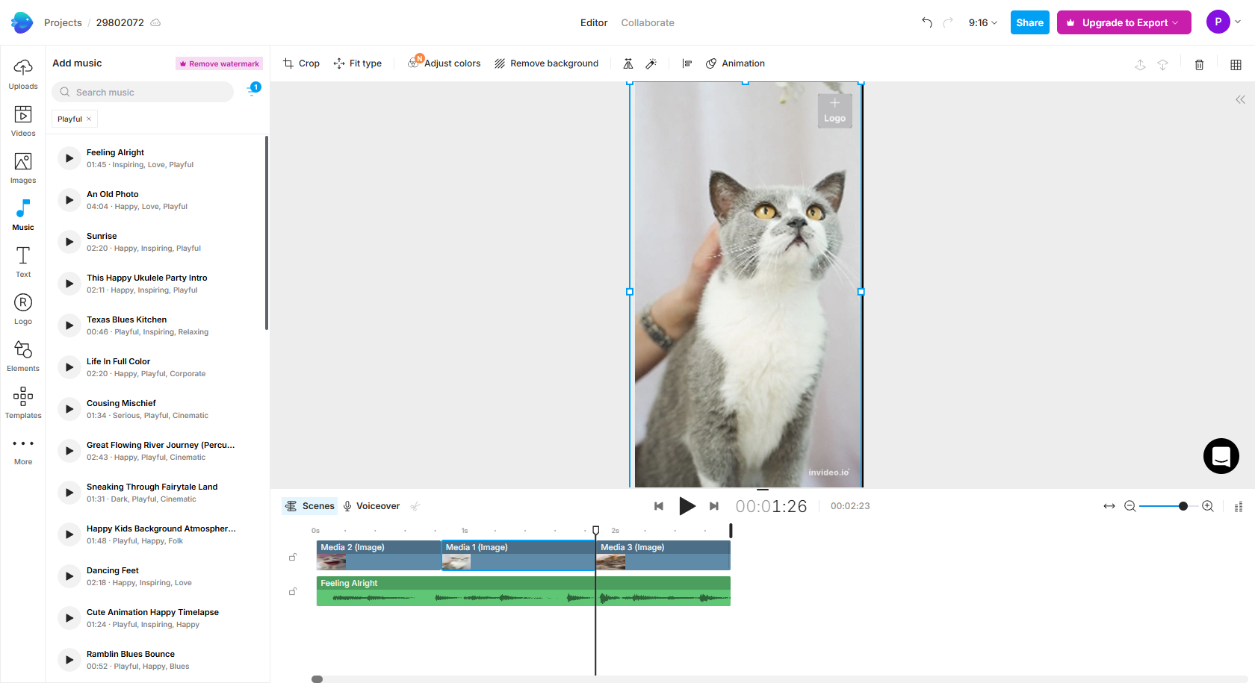This screenshot has width=1255, height=683.
Task: Fit the timeline to width
Action: (x=1109, y=506)
